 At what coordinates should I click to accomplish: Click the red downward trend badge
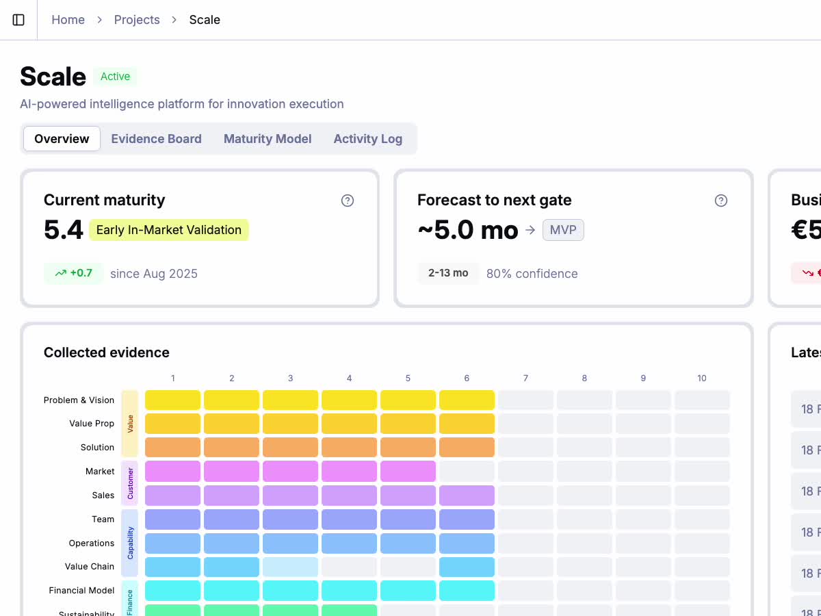807,273
